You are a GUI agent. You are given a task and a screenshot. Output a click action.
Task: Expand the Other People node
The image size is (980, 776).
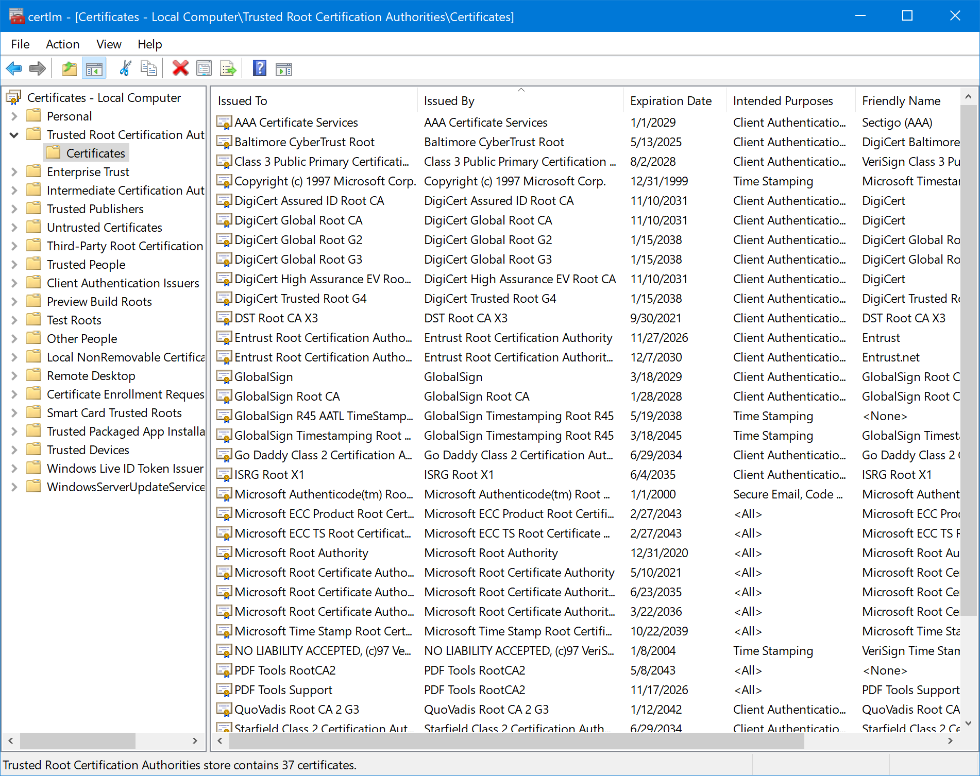[14, 339]
